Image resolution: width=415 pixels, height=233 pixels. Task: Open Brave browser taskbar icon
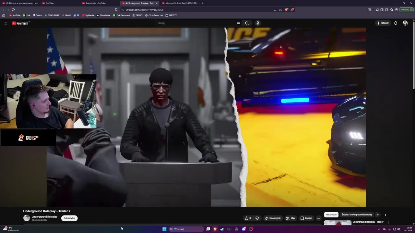click(x=215, y=229)
